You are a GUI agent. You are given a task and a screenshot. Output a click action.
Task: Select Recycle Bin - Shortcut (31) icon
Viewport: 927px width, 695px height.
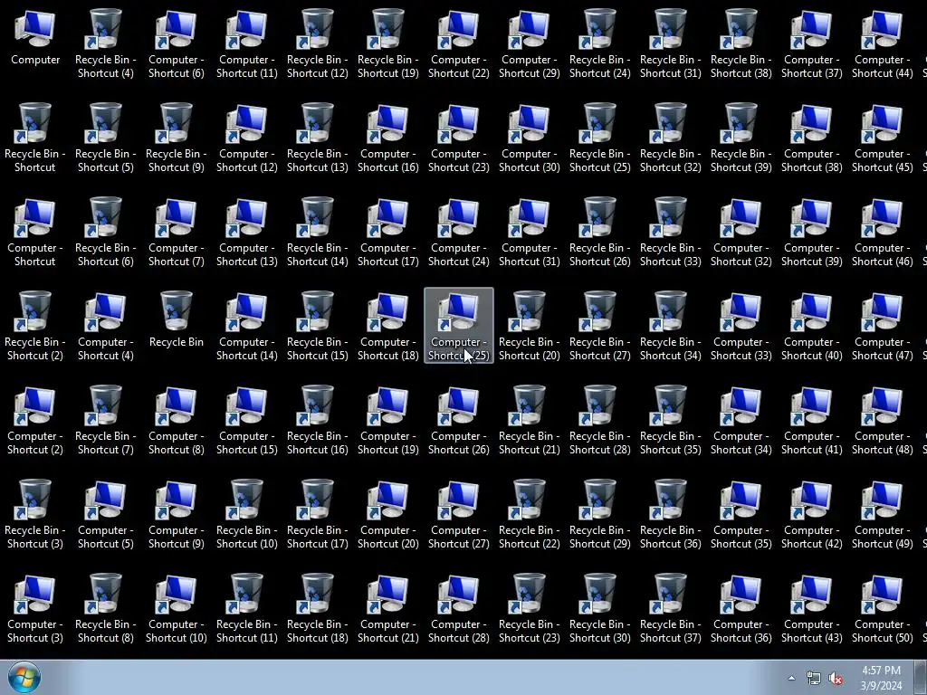click(x=671, y=43)
